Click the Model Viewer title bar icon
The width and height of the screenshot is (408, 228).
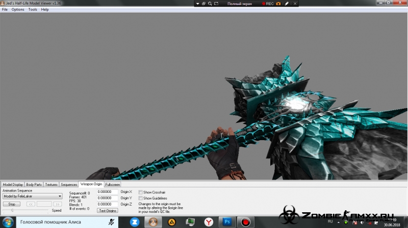point(3,3)
